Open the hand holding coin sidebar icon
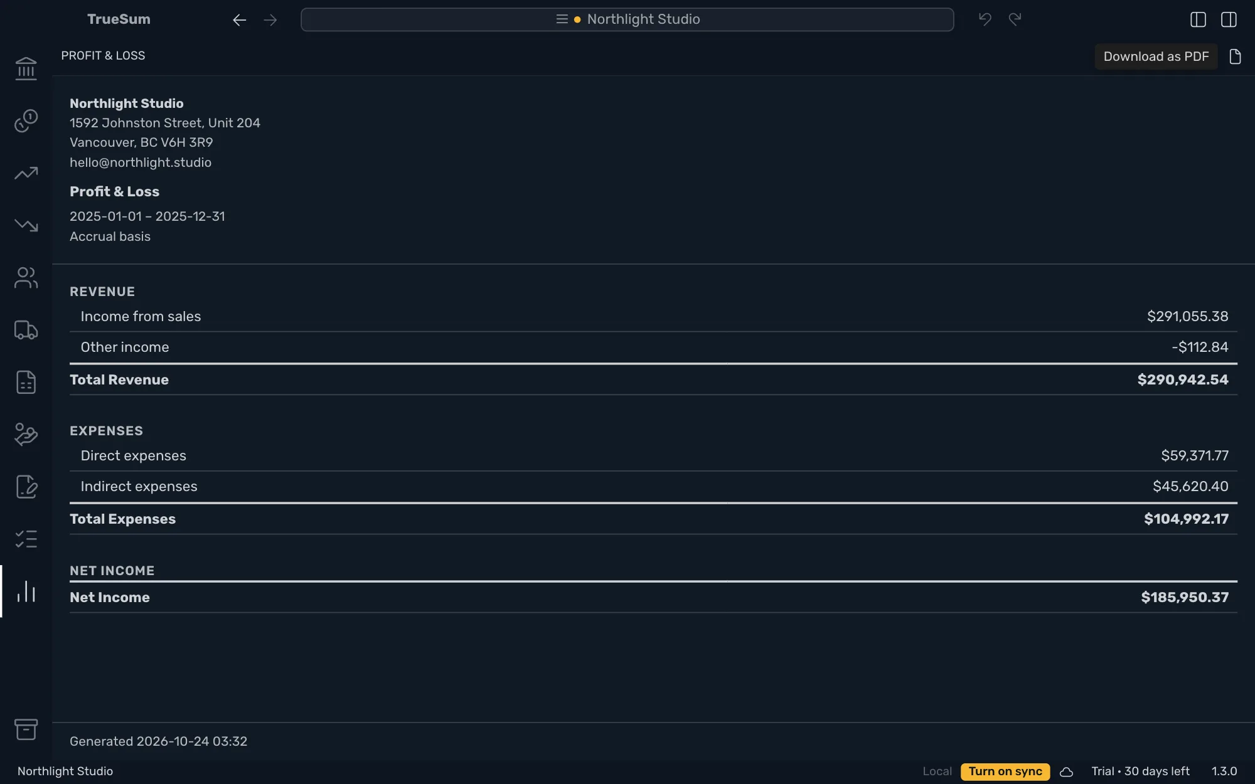This screenshot has width=1255, height=784. [x=26, y=434]
